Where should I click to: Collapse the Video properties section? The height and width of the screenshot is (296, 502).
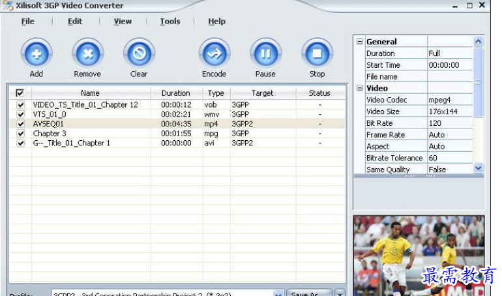(x=360, y=88)
